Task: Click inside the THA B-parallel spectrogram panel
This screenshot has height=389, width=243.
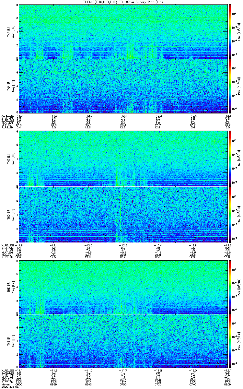Action: click(x=123, y=86)
